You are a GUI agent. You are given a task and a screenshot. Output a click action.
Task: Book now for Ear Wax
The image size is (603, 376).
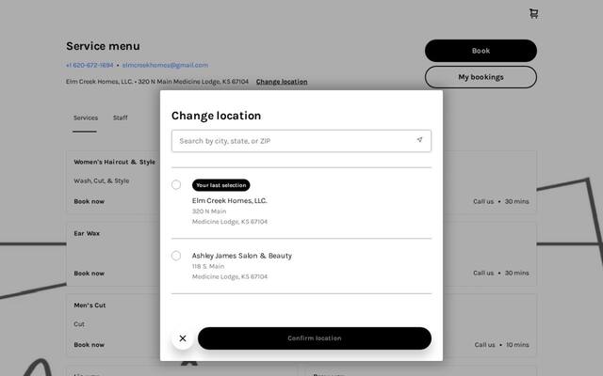89,274
